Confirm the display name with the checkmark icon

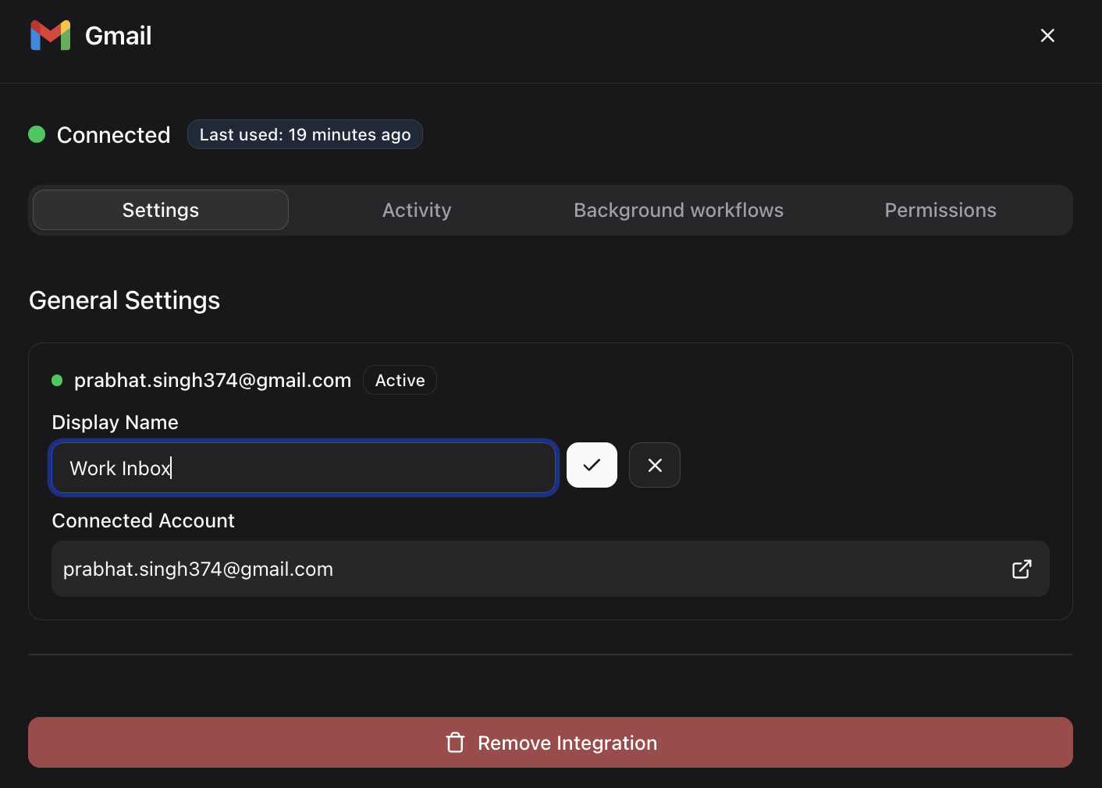tap(591, 465)
